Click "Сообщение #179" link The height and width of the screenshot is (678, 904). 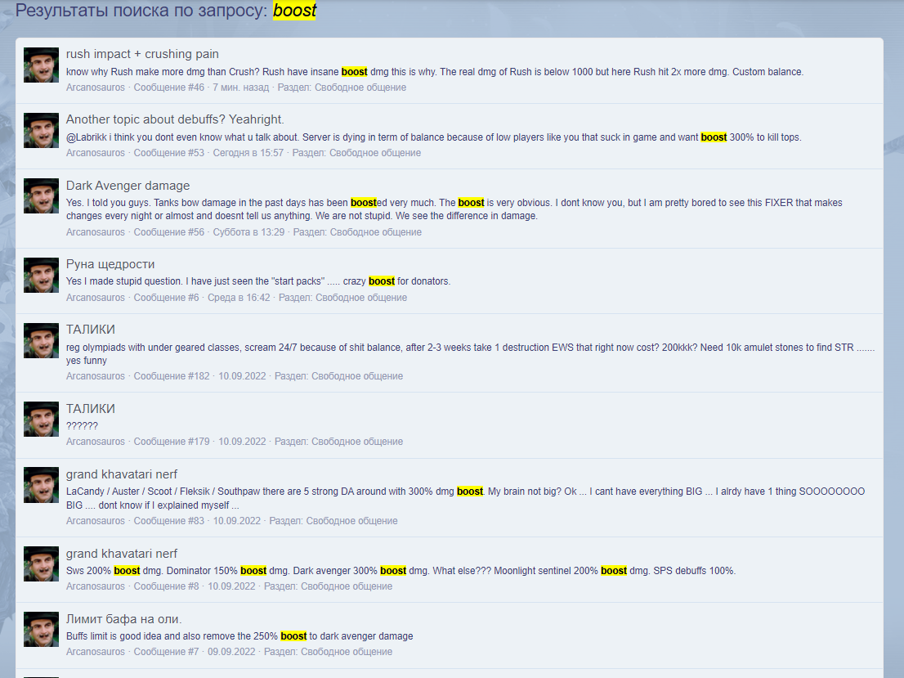pyautogui.click(x=172, y=442)
